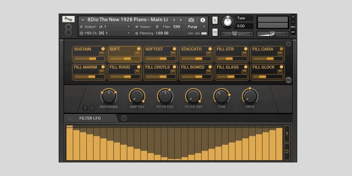Open the MIDI Ch dropdown
Viewport: 352px width, 176px height.
pyautogui.click(x=105, y=33)
